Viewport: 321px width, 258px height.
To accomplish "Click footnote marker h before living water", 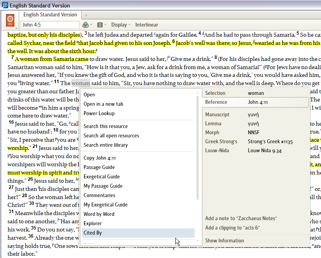I will tap(19, 82).
